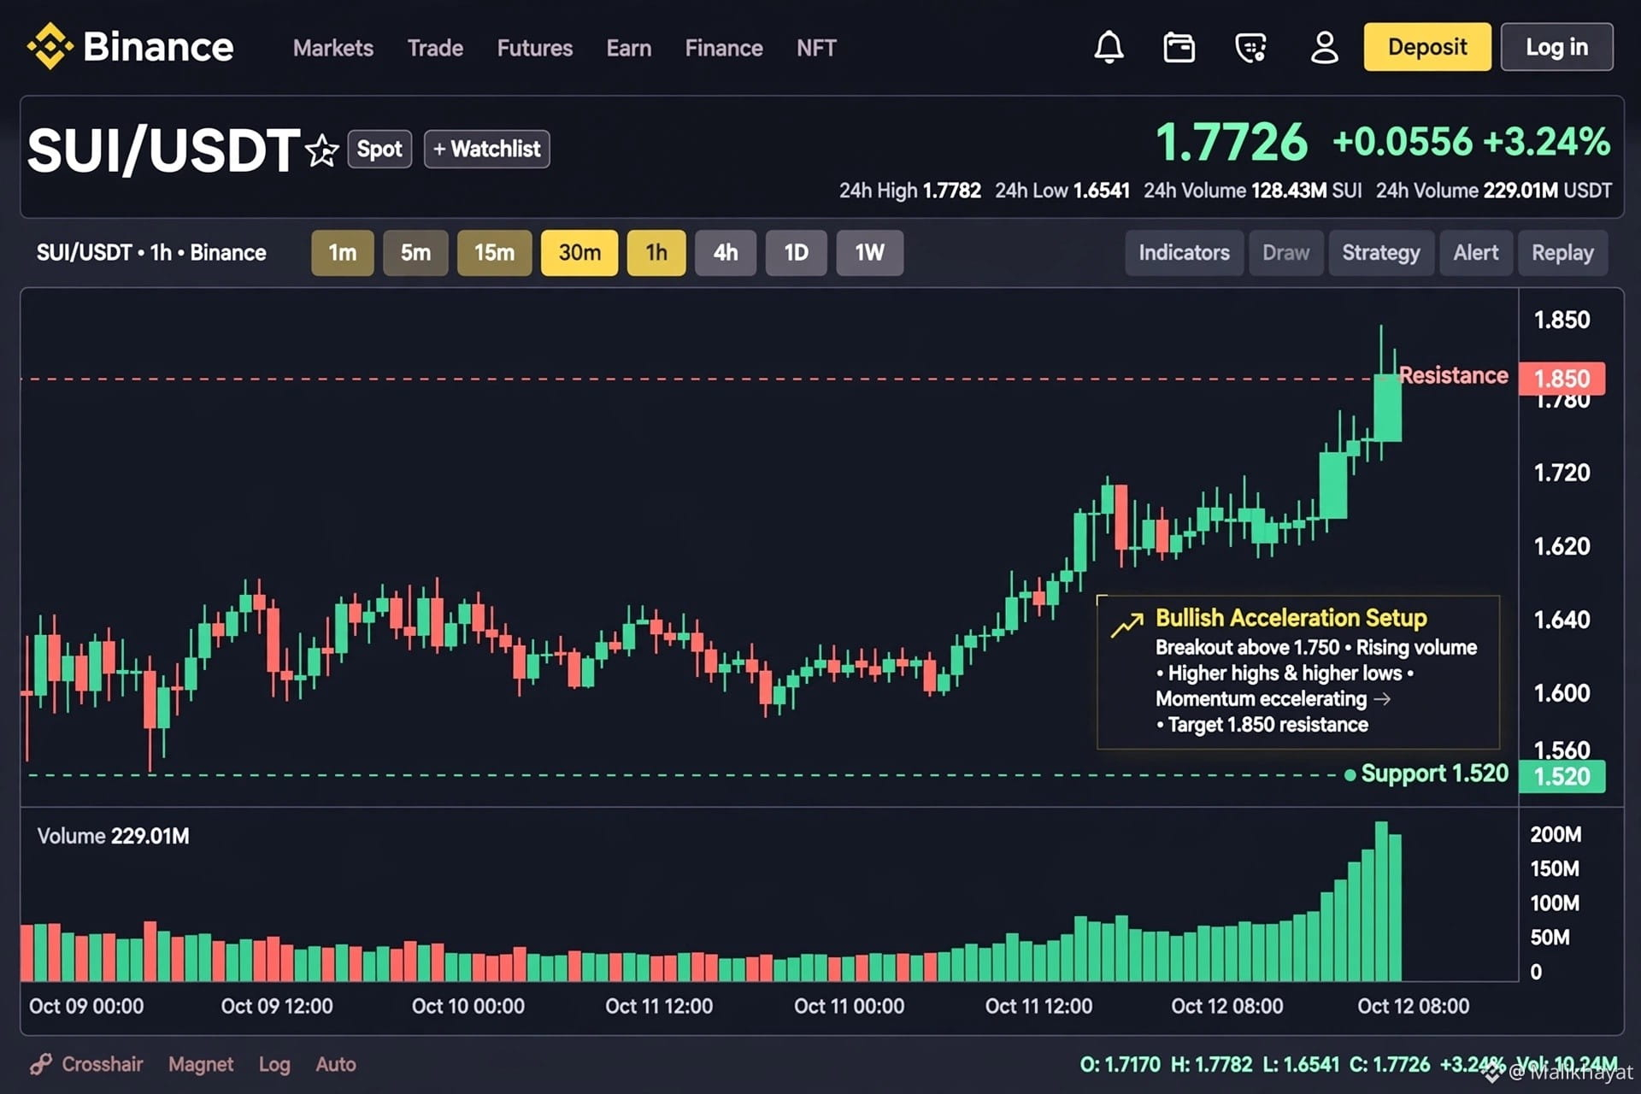Click the Bullish Acceleration Setup note title
Screen dimensions: 1641x1094
point(1291,618)
